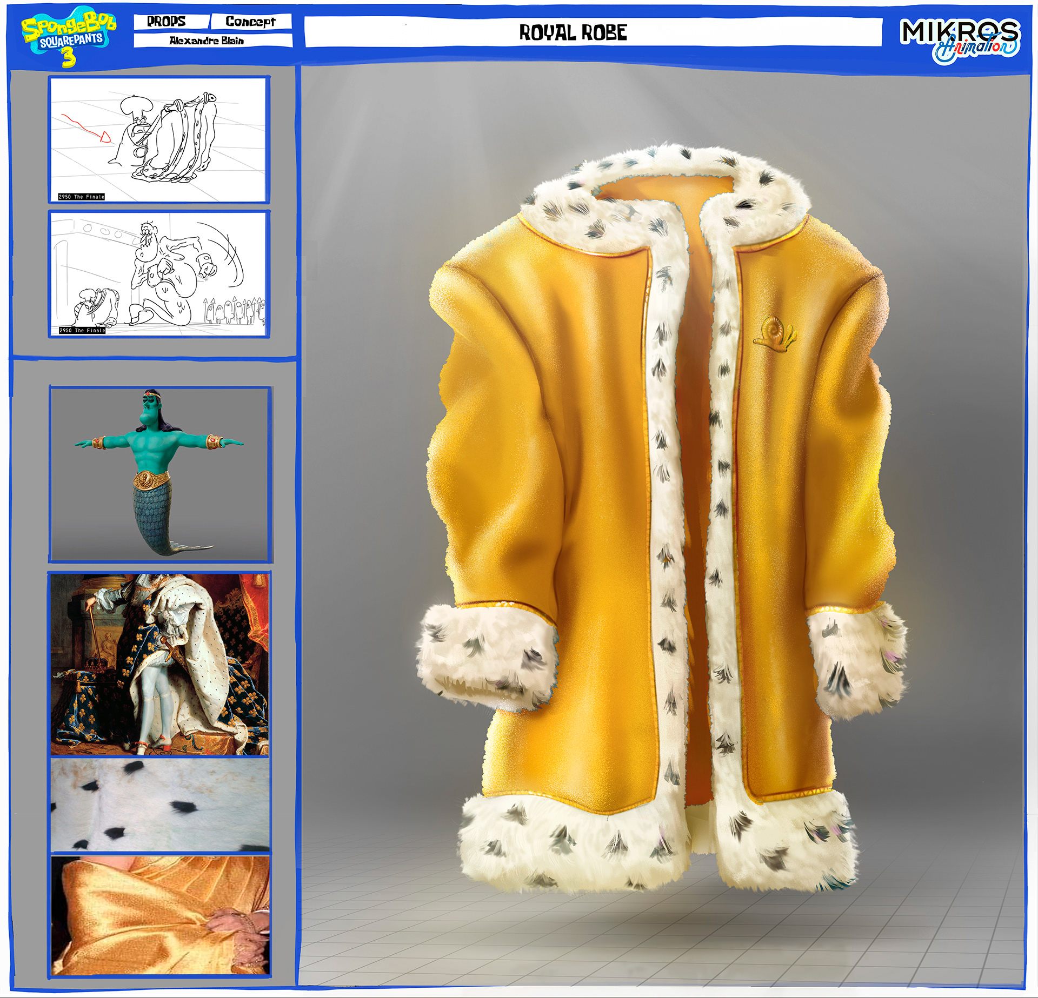Open the royal portrait painting reference
Image resolution: width=1038 pixels, height=998 pixels.
(x=160, y=664)
